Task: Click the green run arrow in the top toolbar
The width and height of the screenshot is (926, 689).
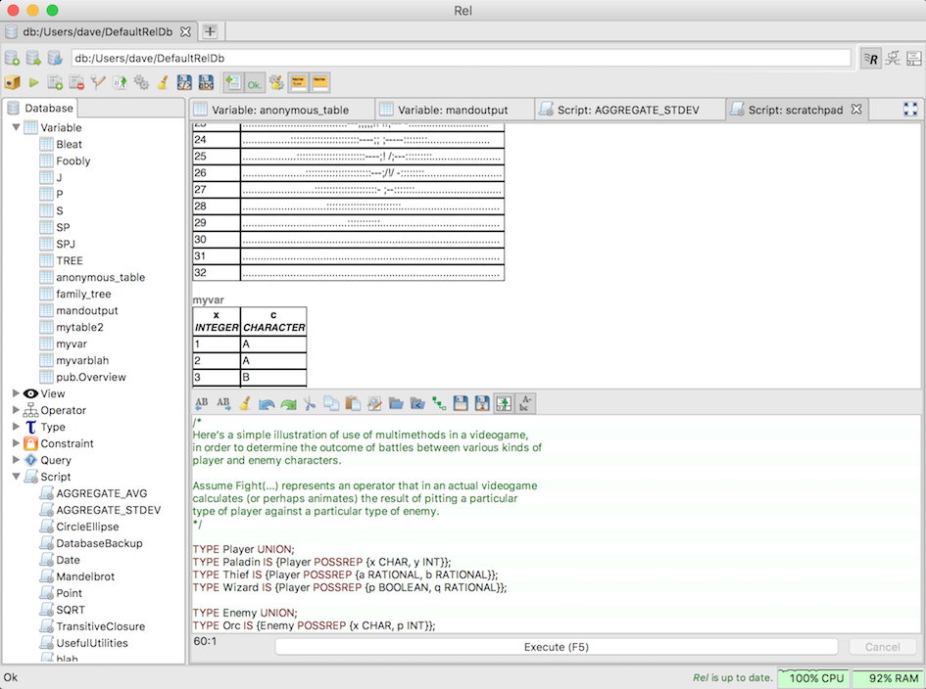Action: click(x=34, y=83)
